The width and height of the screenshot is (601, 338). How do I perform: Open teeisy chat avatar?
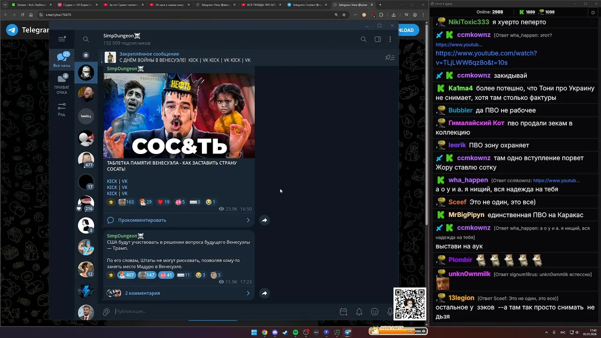click(x=86, y=116)
